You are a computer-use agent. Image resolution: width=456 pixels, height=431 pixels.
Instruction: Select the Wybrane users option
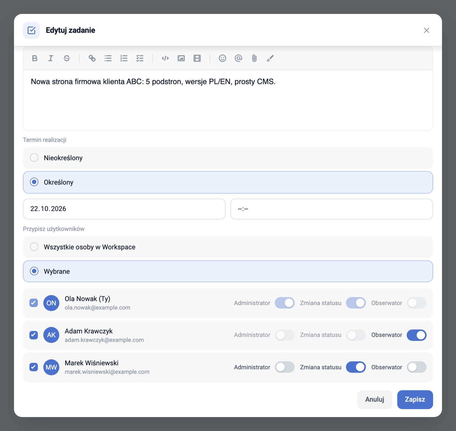click(x=228, y=271)
